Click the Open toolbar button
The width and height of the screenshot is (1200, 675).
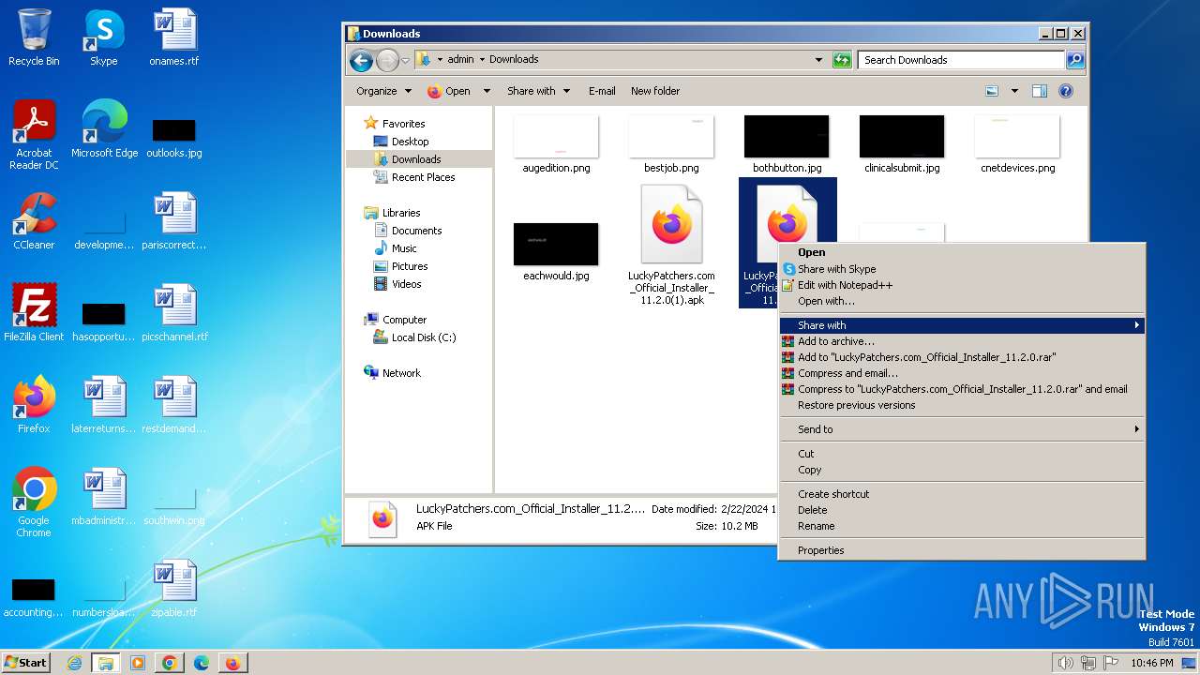click(x=449, y=91)
